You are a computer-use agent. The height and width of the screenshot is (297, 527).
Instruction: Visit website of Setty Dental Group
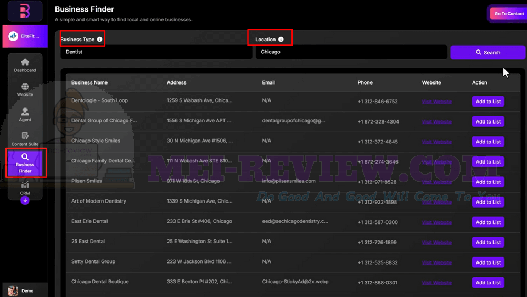click(436, 262)
